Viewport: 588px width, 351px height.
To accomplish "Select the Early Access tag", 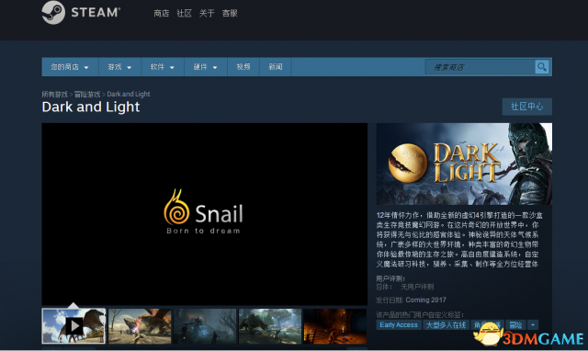I will [399, 324].
